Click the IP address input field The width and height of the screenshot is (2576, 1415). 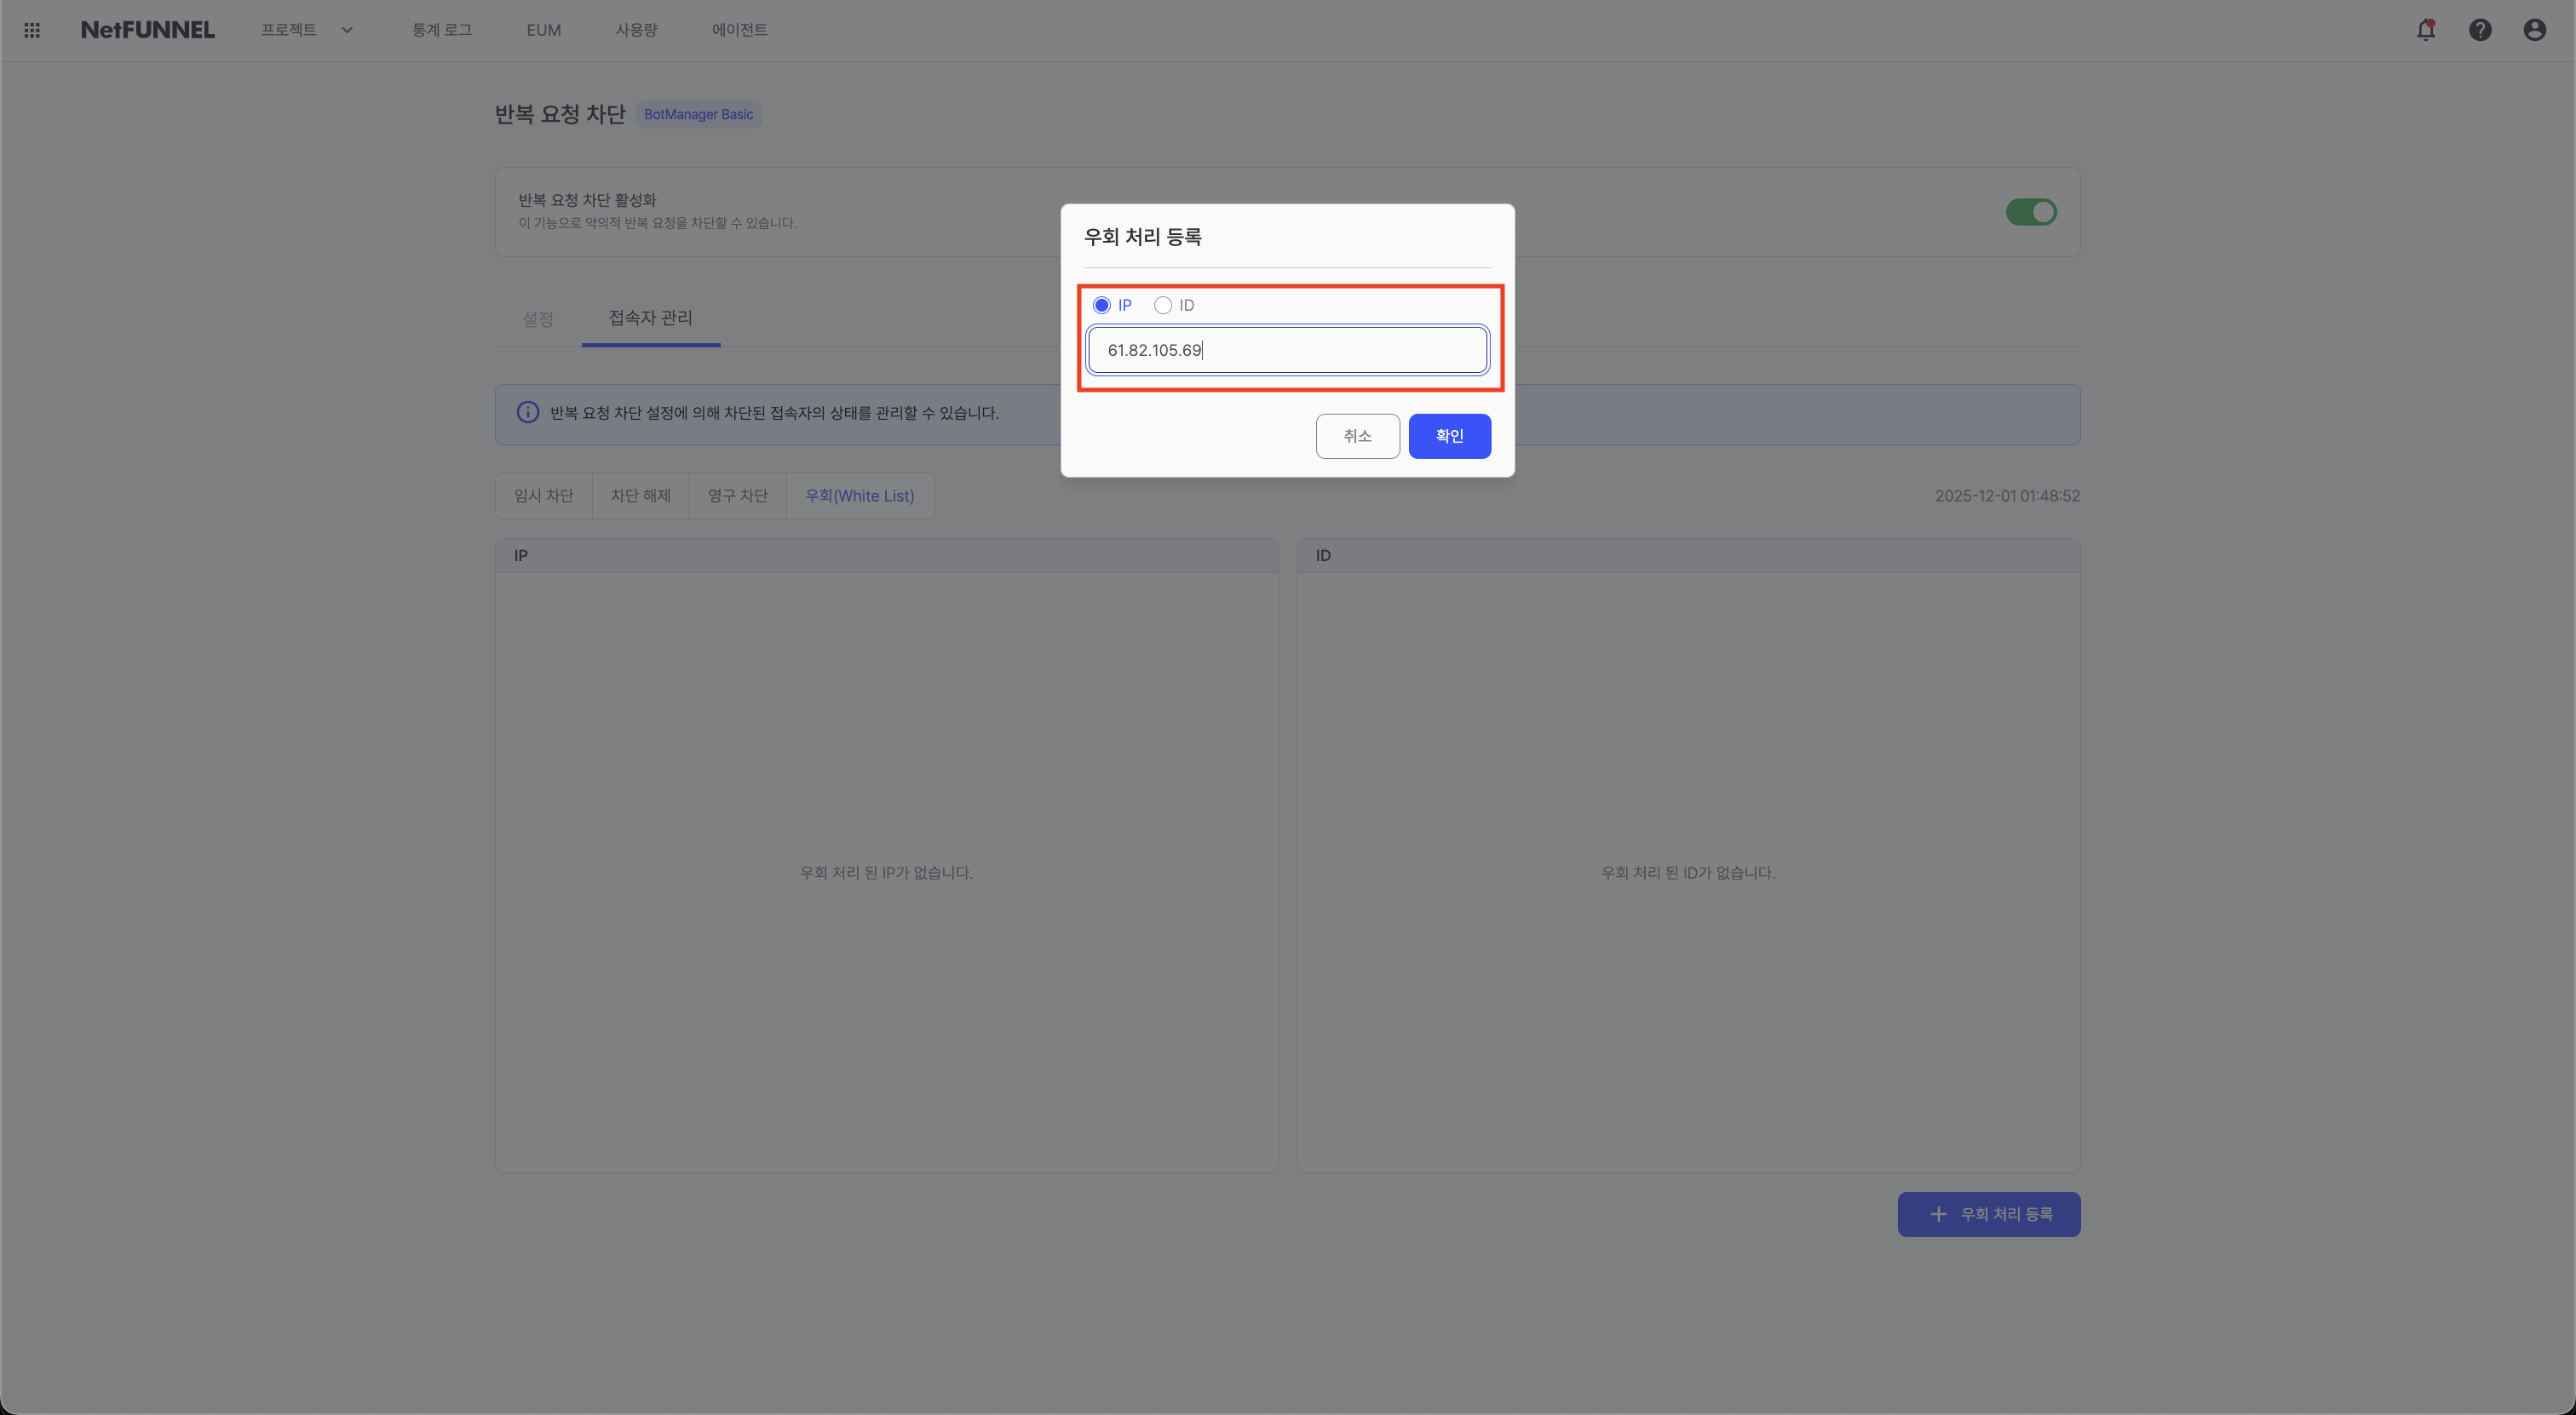1288,350
